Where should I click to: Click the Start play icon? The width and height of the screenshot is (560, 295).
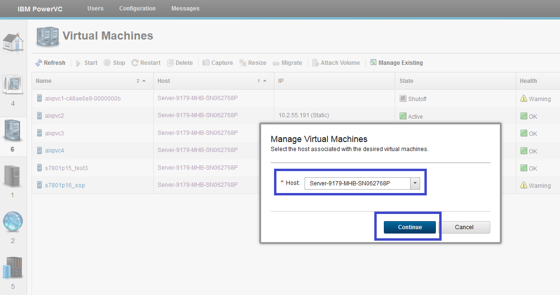click(78, 63)
